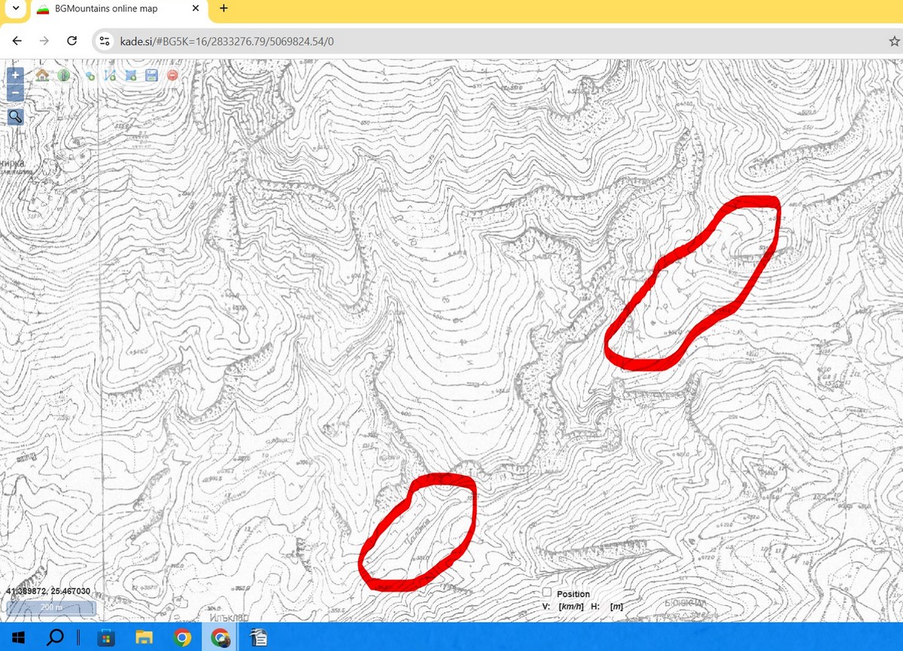Viewport: 903px width, 651px height.
Task: Reload the page
Action: point(71,41)
